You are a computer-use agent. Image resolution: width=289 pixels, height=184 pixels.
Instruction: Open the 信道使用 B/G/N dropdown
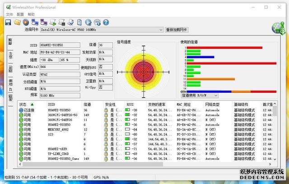coord(200,95)
